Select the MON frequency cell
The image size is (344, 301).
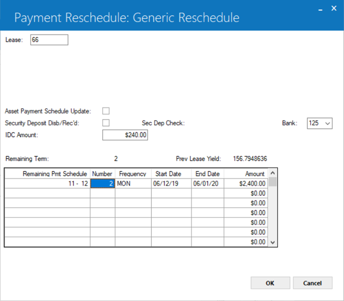pos(133,184)
